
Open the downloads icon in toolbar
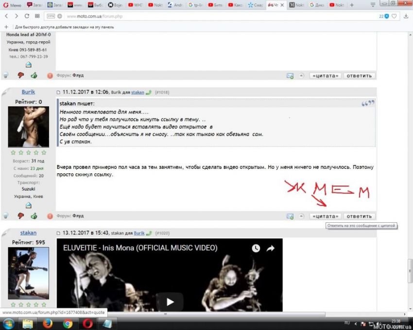[406, 16]
